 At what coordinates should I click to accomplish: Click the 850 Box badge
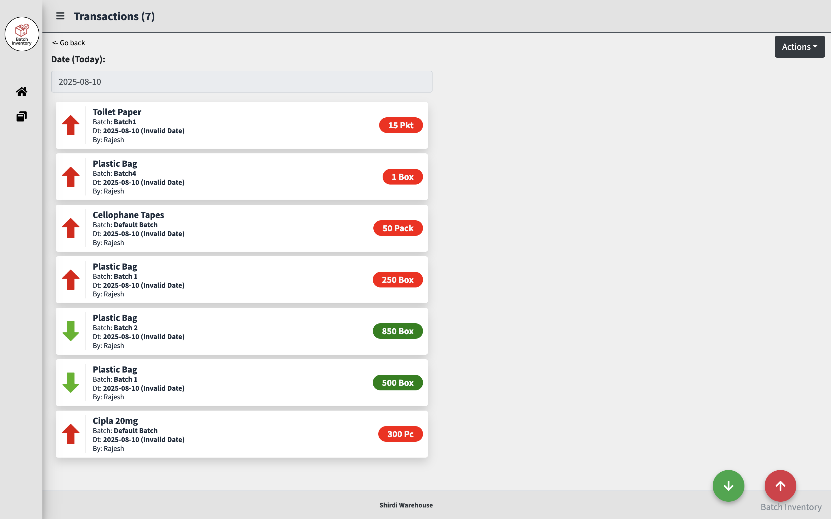398,331
